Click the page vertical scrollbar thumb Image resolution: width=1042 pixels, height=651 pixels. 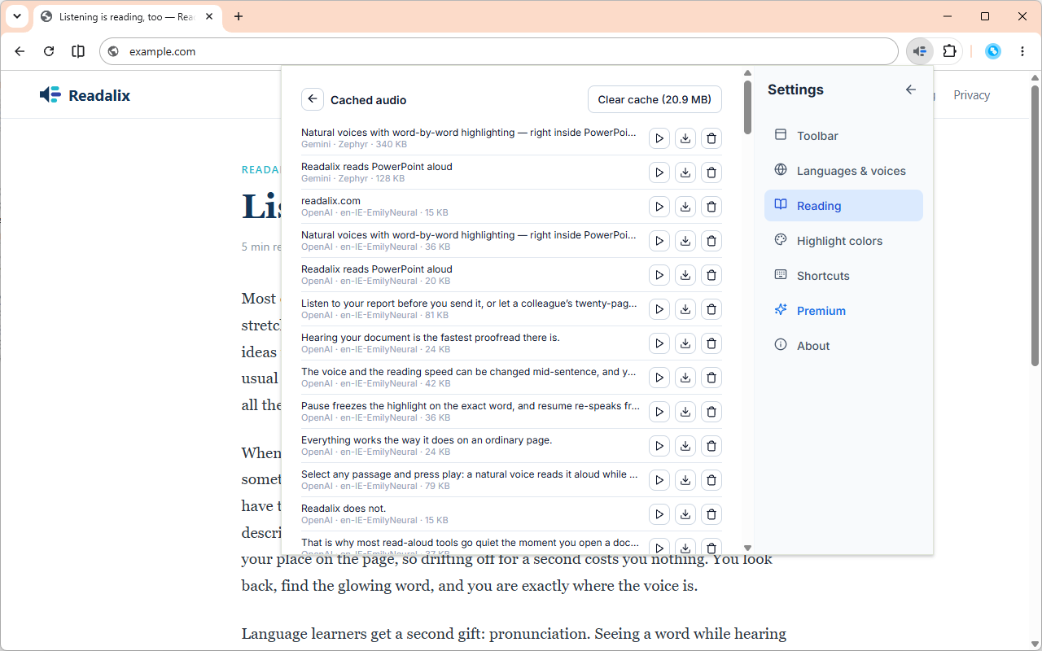pos(1035,225)
